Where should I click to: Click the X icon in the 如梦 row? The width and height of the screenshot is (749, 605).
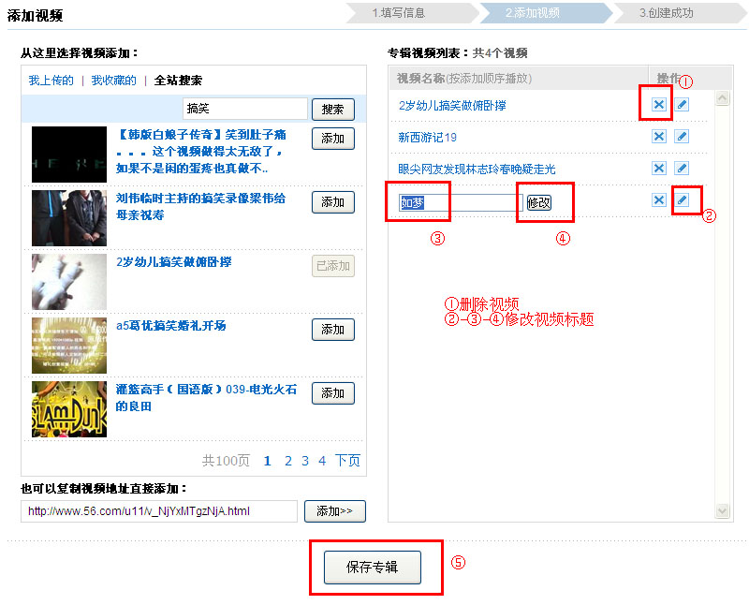point(659,199)
